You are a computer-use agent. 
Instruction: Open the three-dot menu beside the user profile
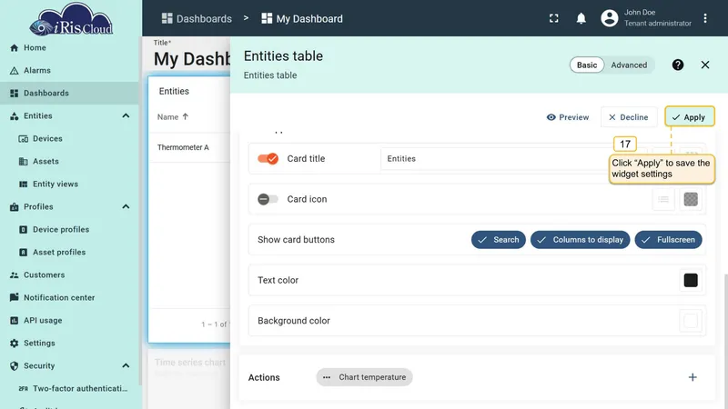click(704, 18)
